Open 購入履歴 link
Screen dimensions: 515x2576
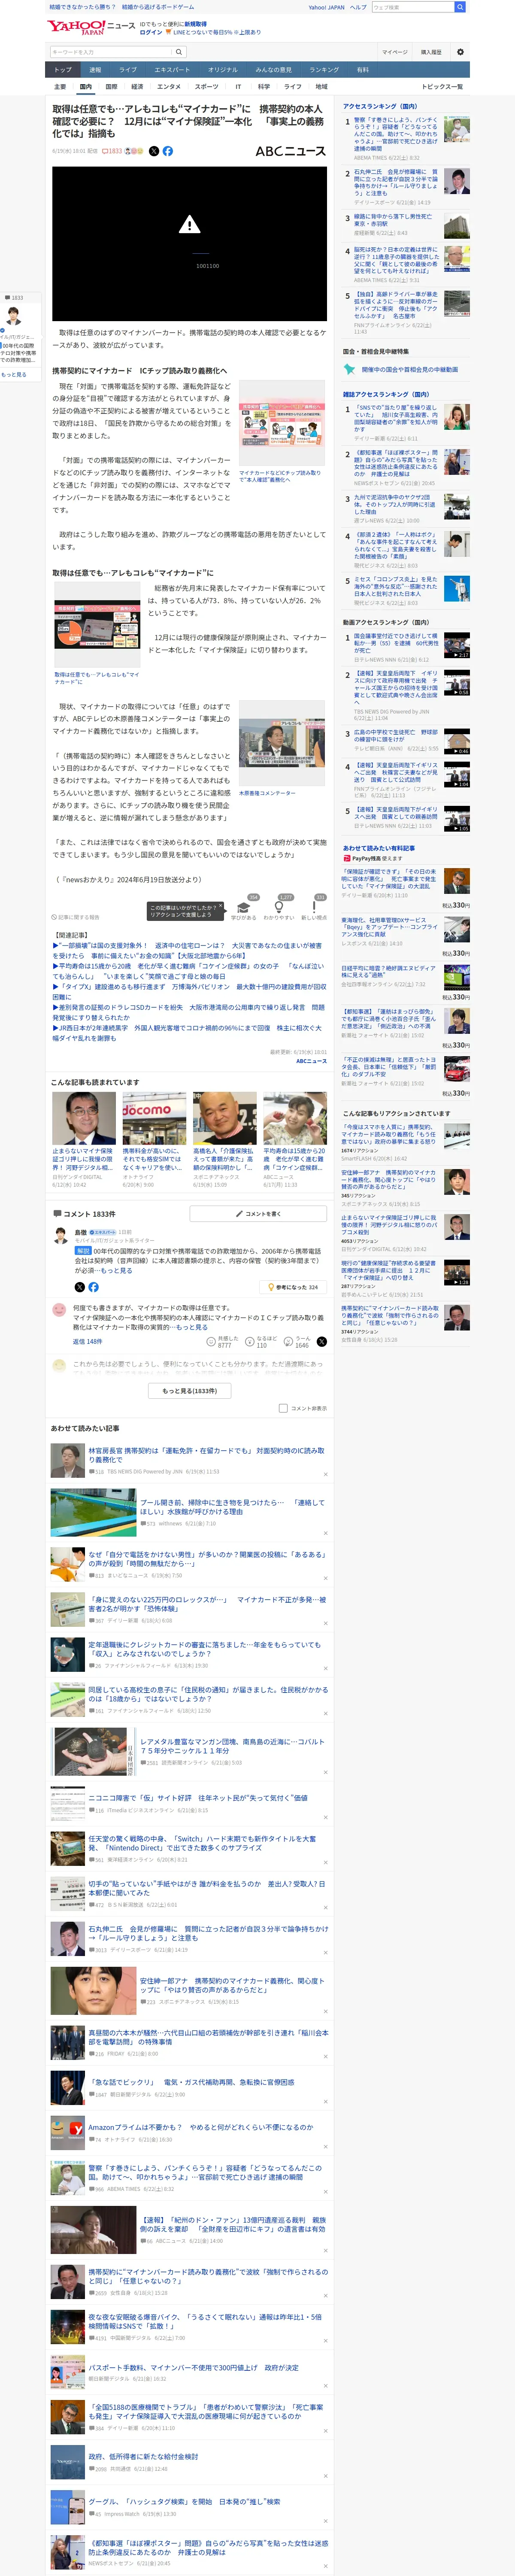(x=431, y=52)
